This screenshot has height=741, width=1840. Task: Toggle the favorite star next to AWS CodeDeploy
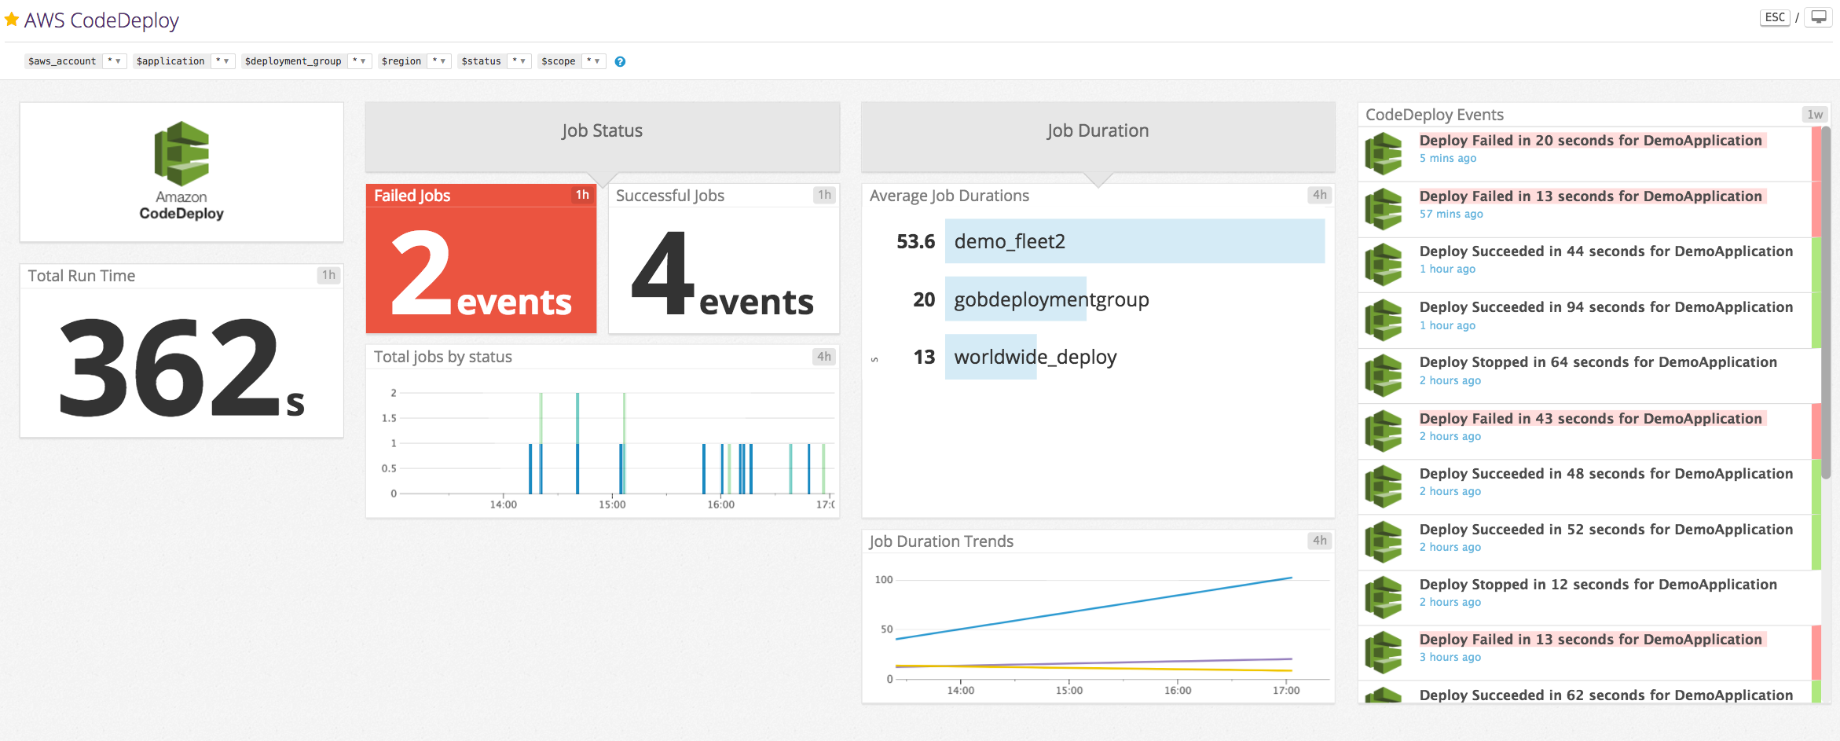[x=11, y=19]
